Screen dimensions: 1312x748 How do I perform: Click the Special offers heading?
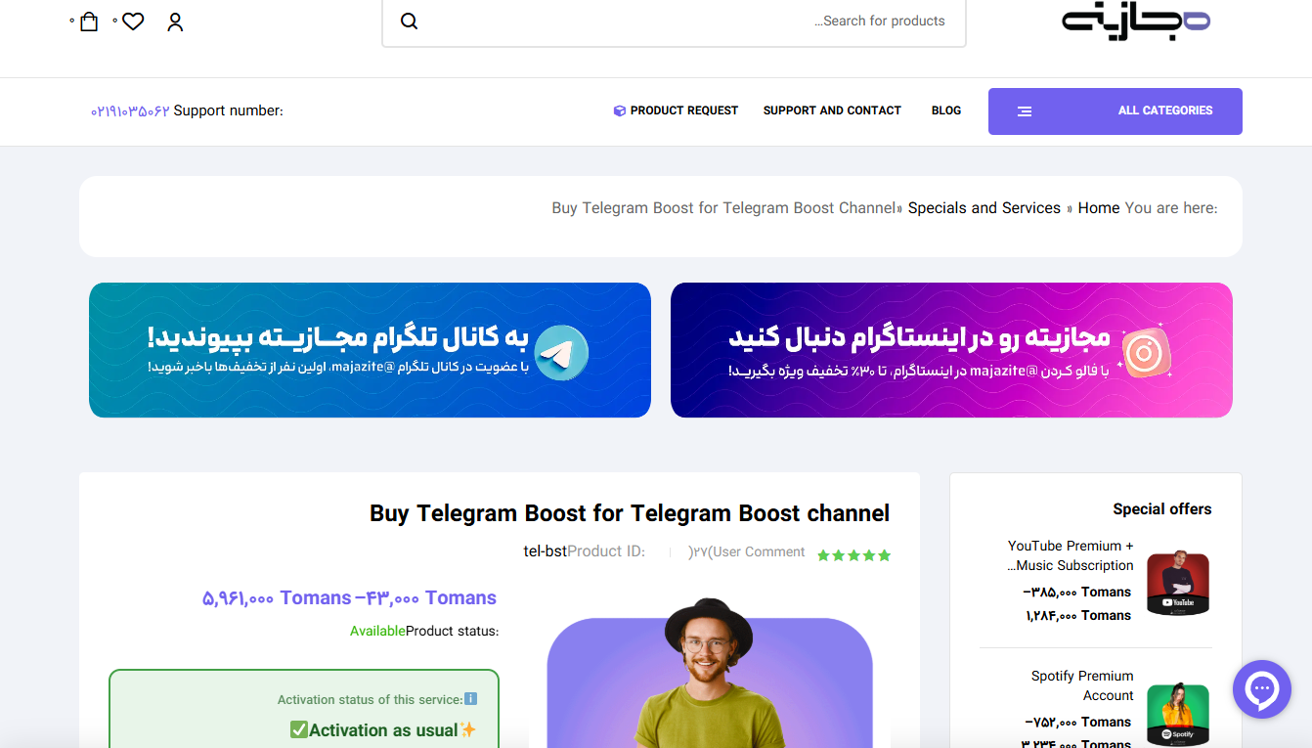pyautogui.click(x=1162, y=509)
